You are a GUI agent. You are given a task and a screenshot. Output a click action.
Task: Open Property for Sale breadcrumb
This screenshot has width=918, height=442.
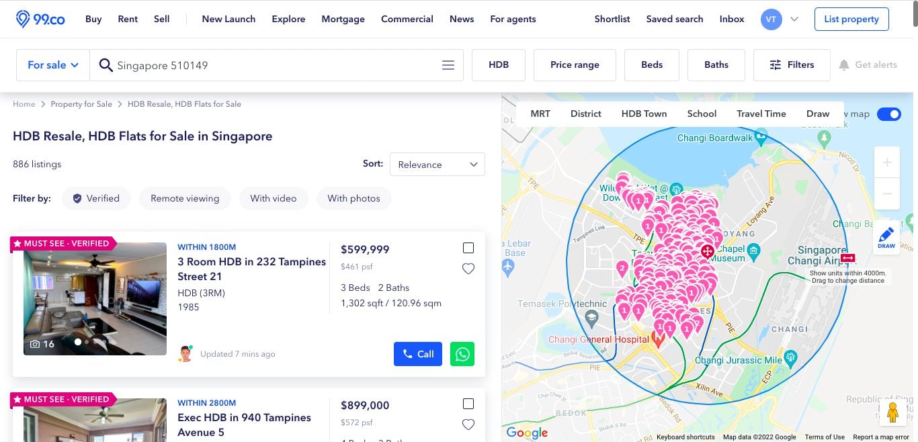(x=81, y=104)
